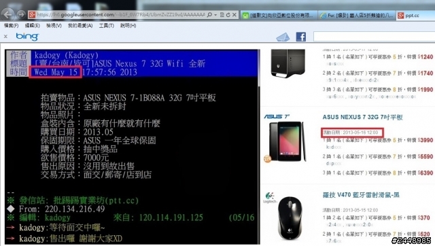Close the Bing toolbar with its X

tap(5, 36)
